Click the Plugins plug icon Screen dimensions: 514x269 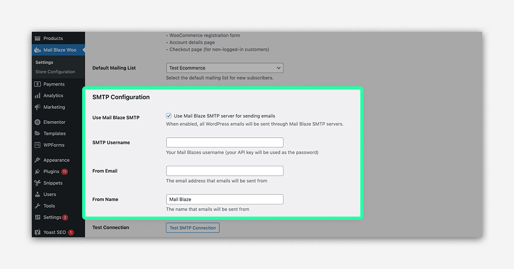[x=38, y=172]
